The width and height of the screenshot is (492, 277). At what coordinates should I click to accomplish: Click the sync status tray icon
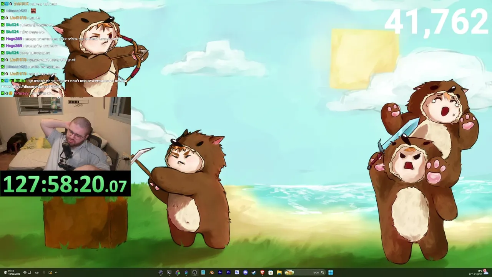(x=50, y=272)
